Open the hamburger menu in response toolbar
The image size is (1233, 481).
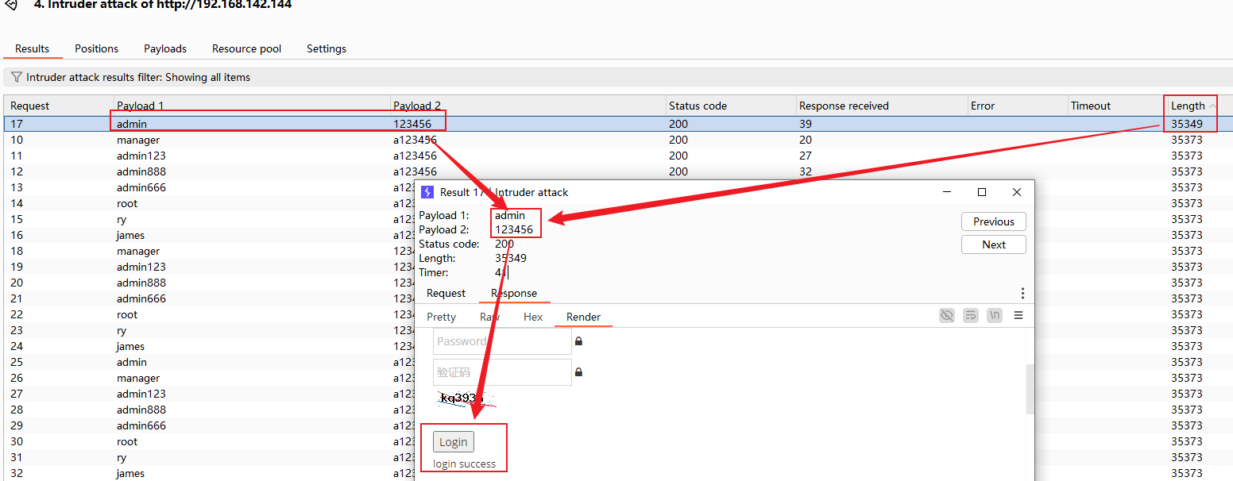tap(1018, 315)
